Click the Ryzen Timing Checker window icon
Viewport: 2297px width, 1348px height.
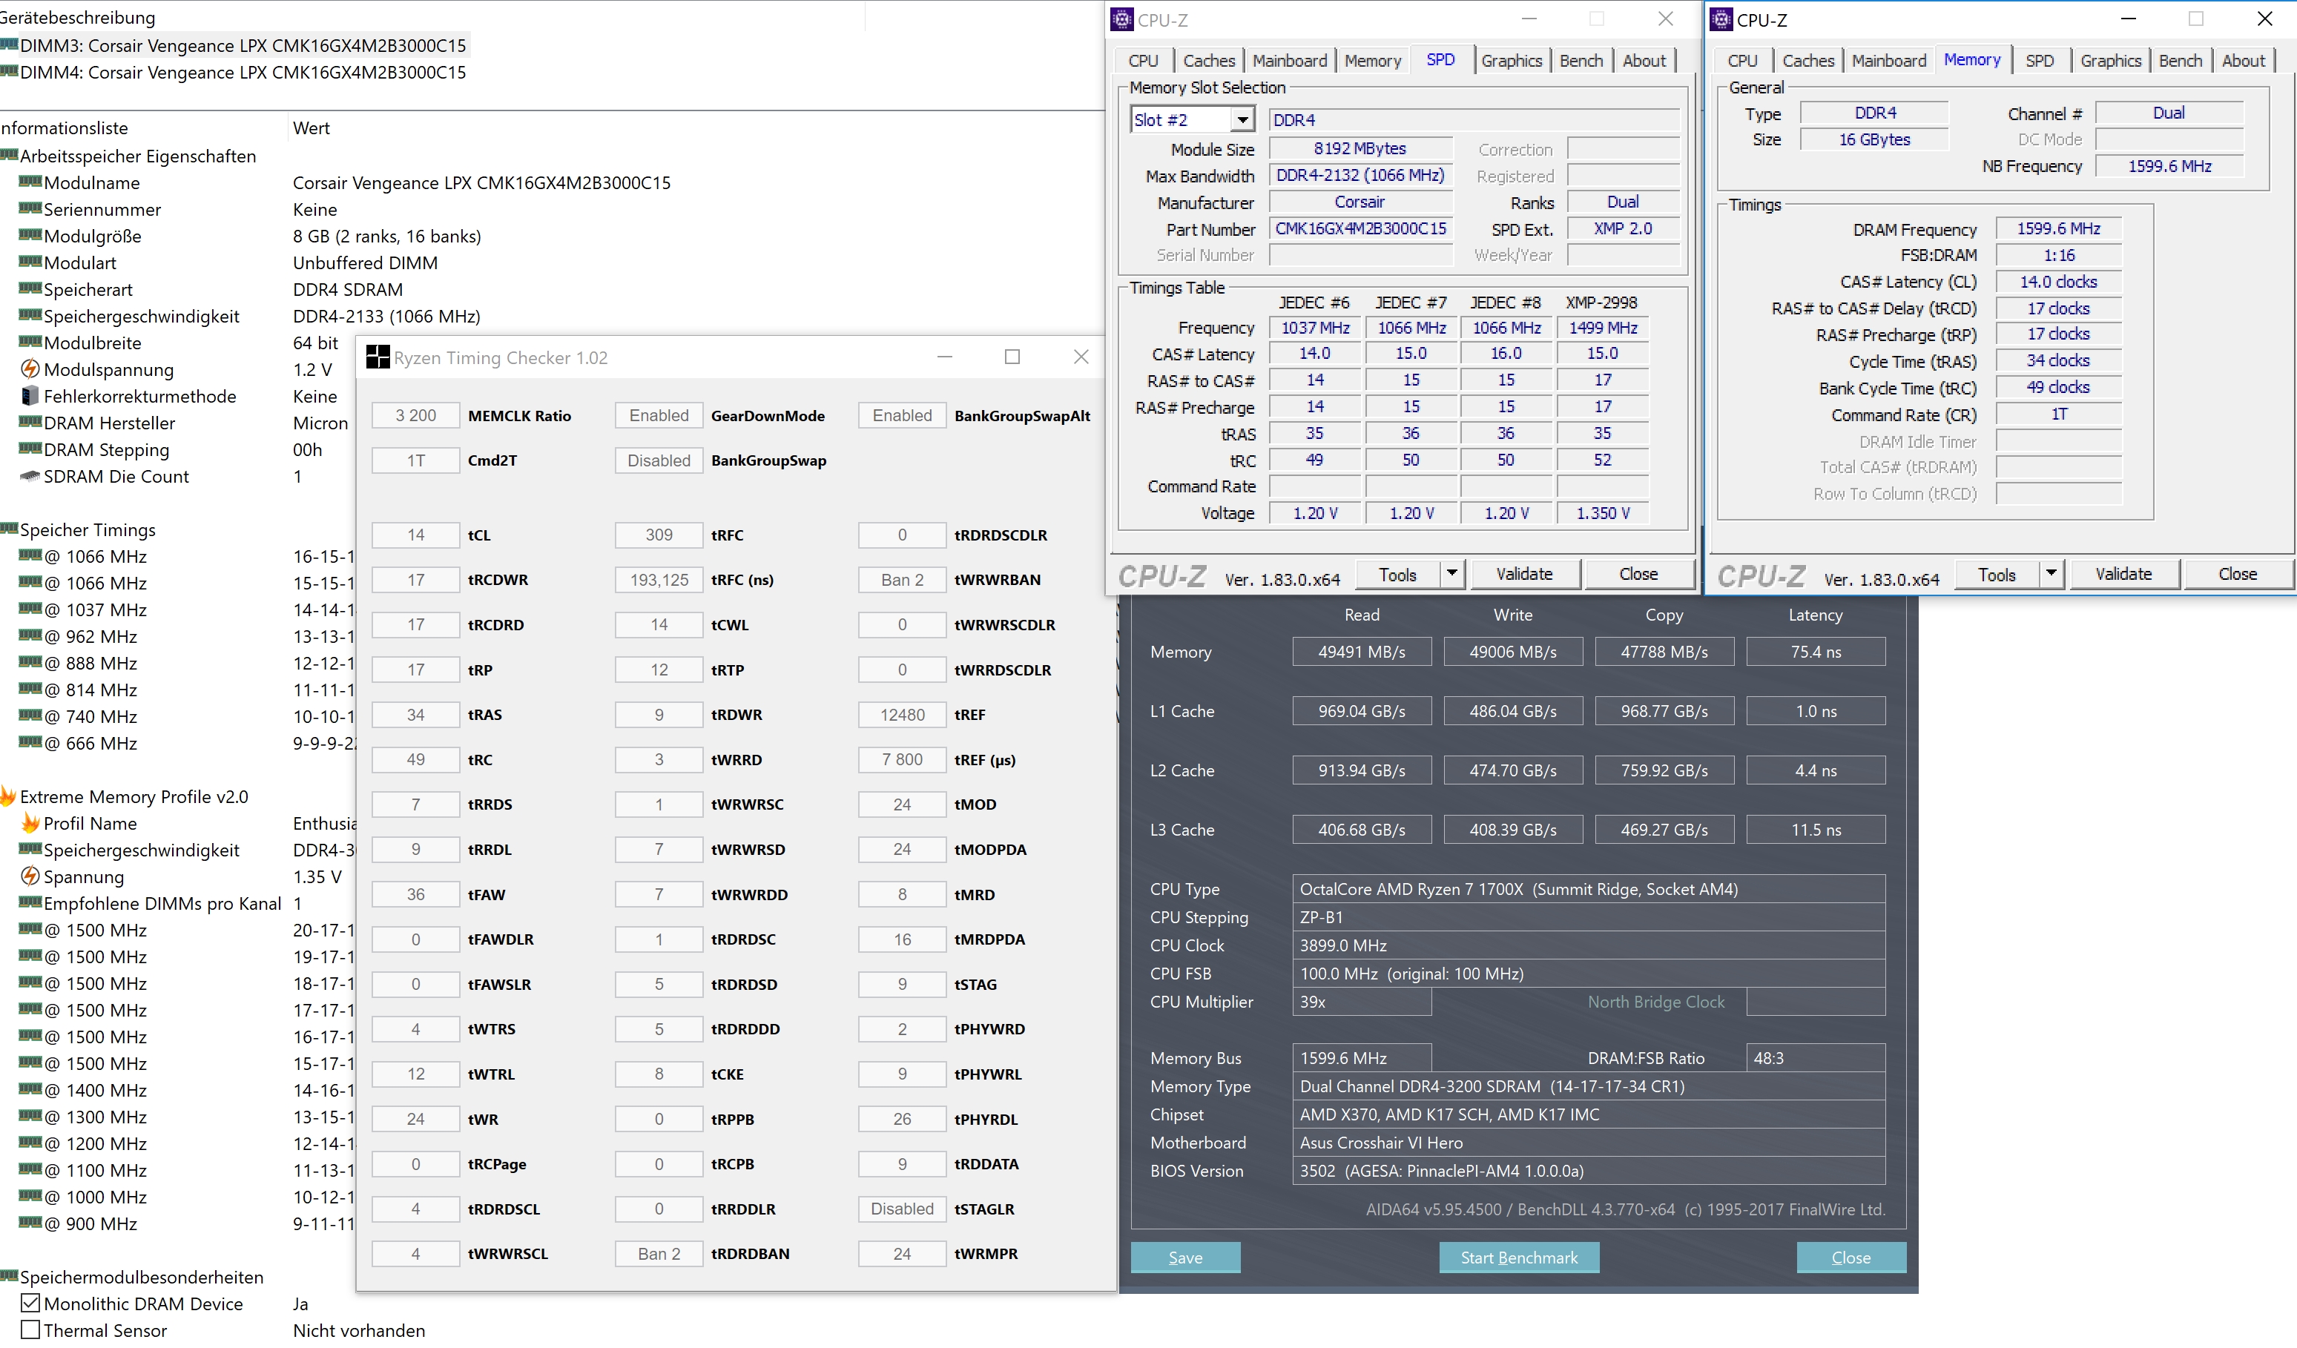click(x=378, y=357)
